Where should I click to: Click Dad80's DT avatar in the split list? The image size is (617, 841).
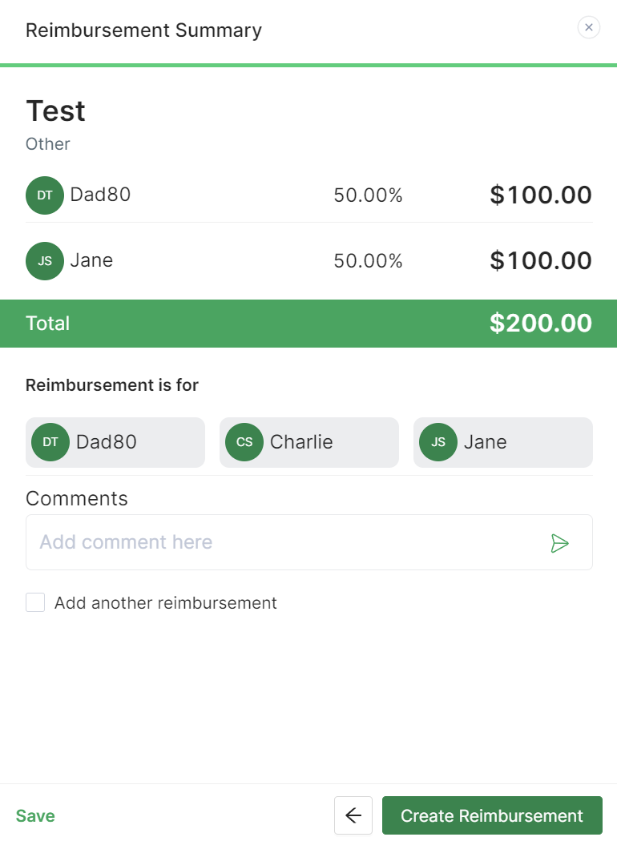tap(45, 195)
